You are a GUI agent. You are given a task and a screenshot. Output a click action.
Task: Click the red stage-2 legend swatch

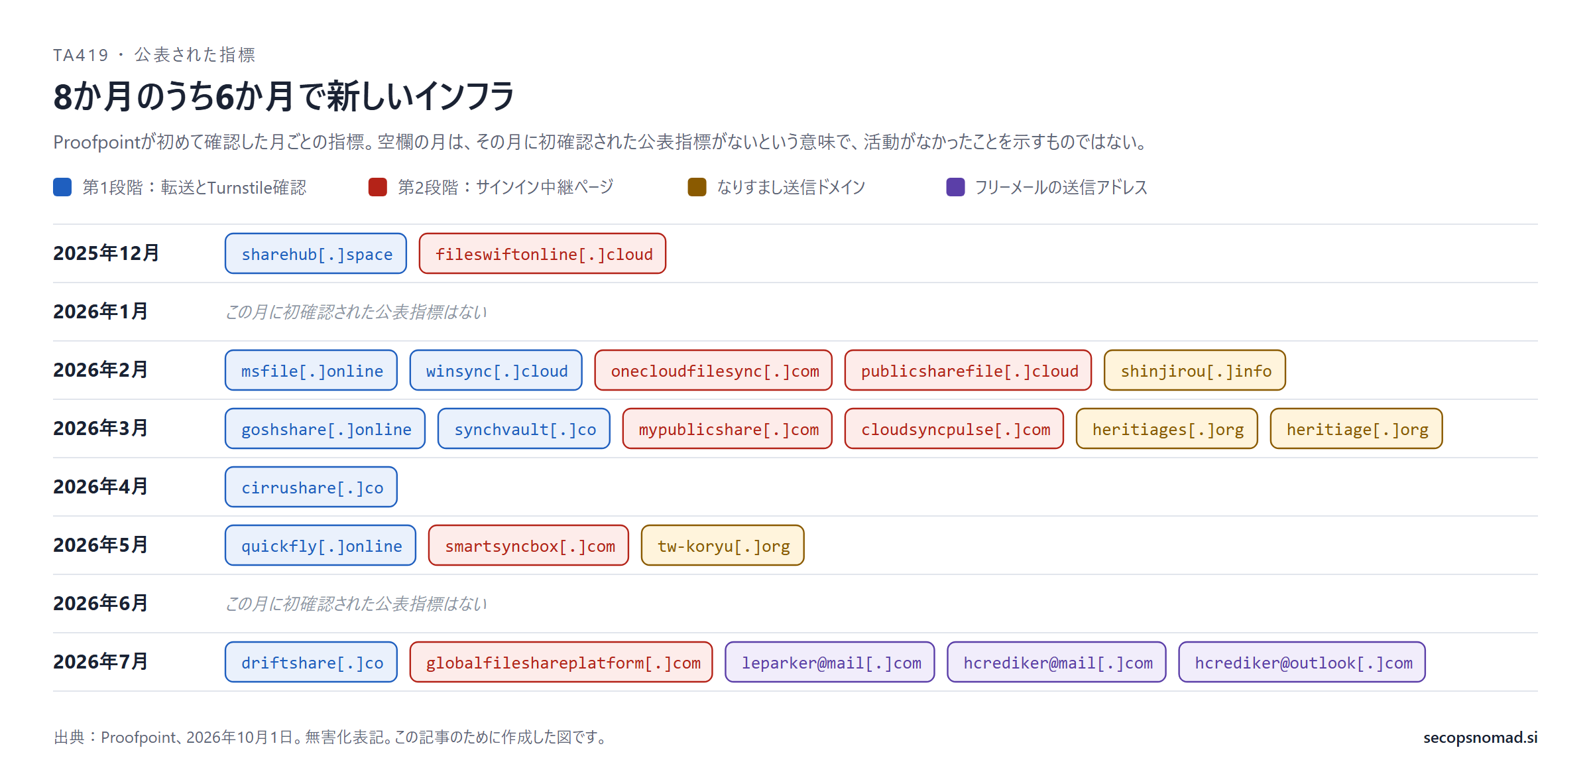[378, 187]
